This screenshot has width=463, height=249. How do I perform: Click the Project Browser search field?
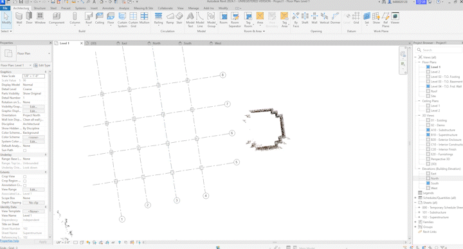tap(439, 50)
